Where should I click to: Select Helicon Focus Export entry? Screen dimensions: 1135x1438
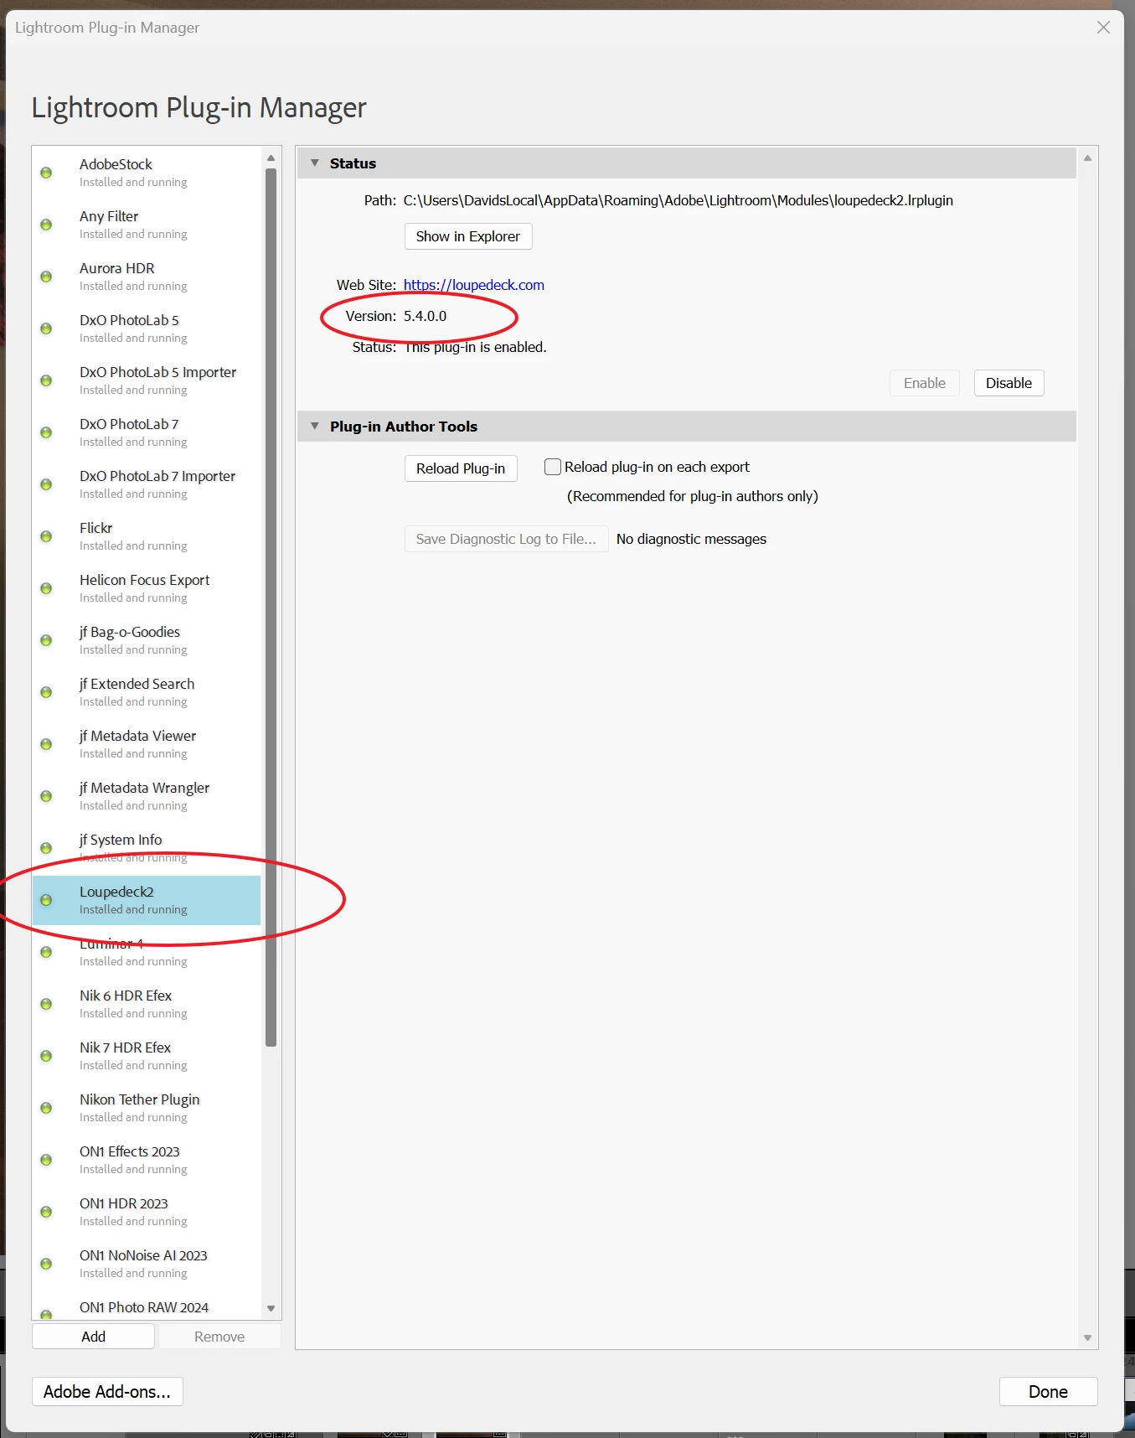(x=147, y=587)
